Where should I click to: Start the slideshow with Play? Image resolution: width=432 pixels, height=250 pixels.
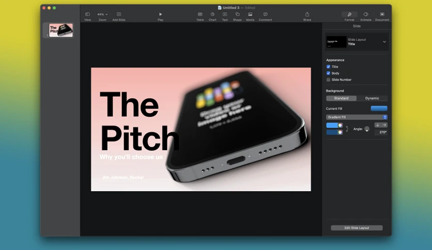click(160, 14)
